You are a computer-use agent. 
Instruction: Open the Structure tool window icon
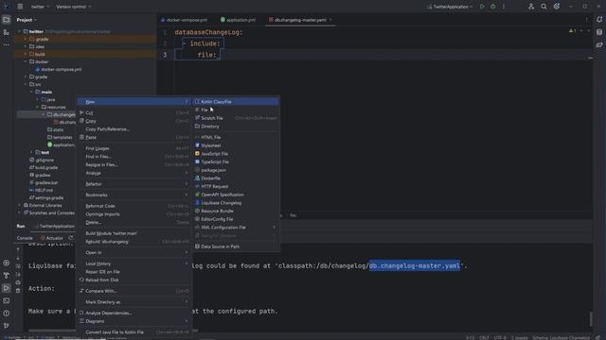tap(7, 32)
